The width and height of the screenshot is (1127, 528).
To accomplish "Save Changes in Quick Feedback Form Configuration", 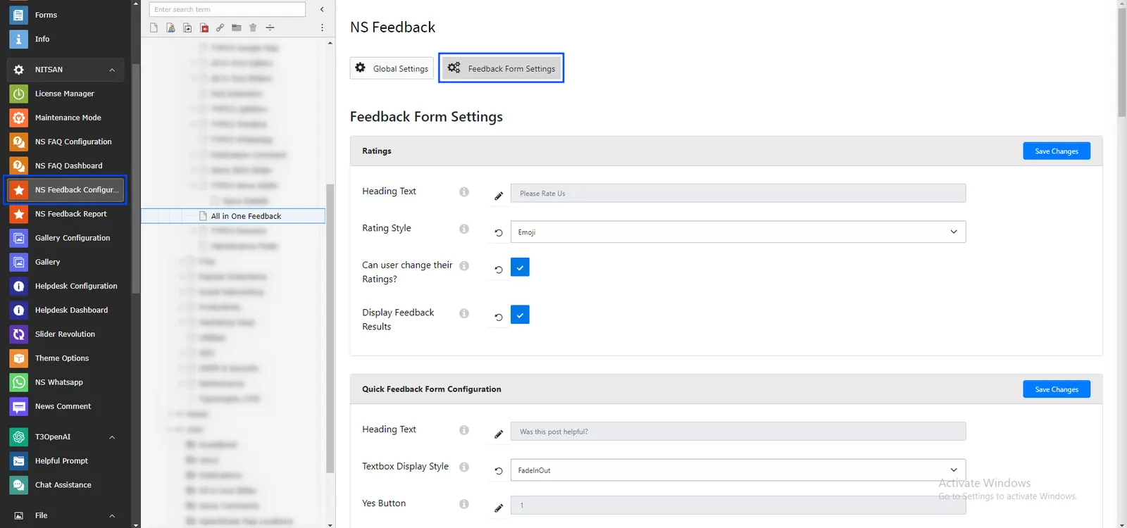I will pos(1057,389).
